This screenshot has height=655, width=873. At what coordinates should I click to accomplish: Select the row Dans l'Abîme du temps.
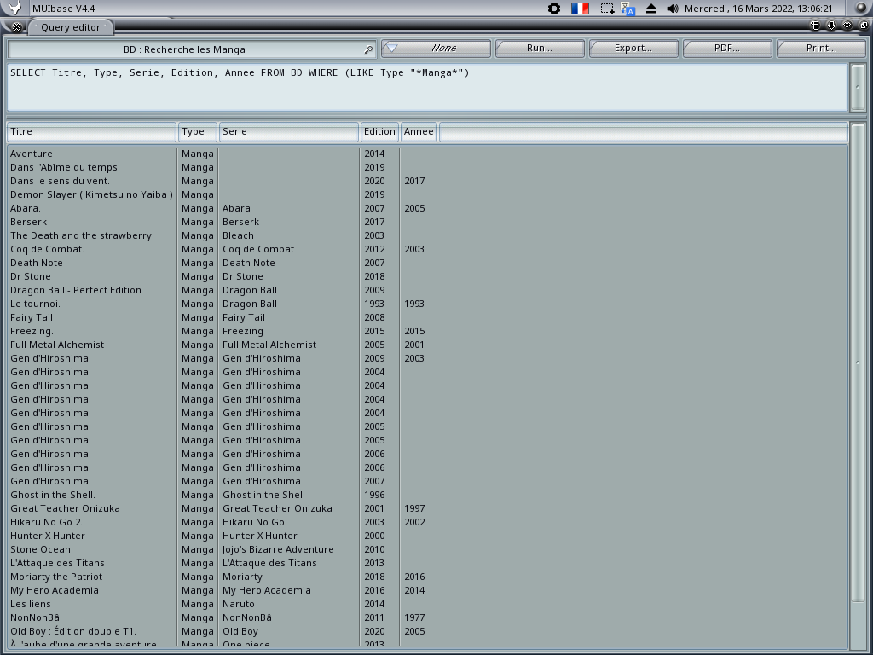(x=427, y=167)
